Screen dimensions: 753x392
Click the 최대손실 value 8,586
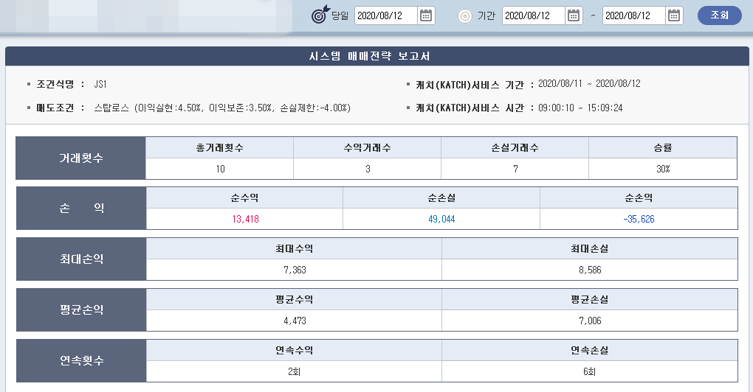click(590, 270)
